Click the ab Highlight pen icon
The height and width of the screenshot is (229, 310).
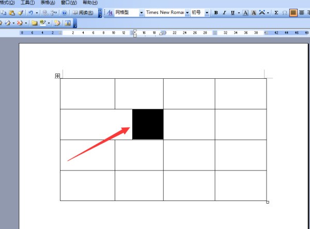coord(43,23)
